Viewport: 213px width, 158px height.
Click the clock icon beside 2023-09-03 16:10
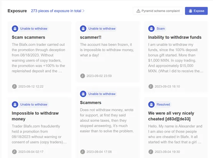point(151,86)
